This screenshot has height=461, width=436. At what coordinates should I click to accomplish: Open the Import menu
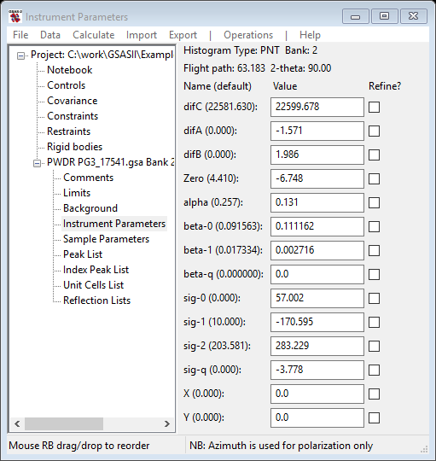pos(142,35)
